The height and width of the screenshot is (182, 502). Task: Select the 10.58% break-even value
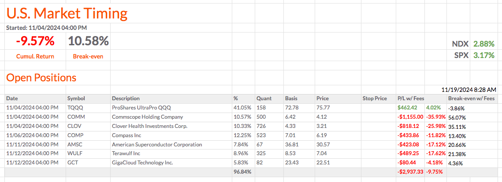tap(88, 41)
